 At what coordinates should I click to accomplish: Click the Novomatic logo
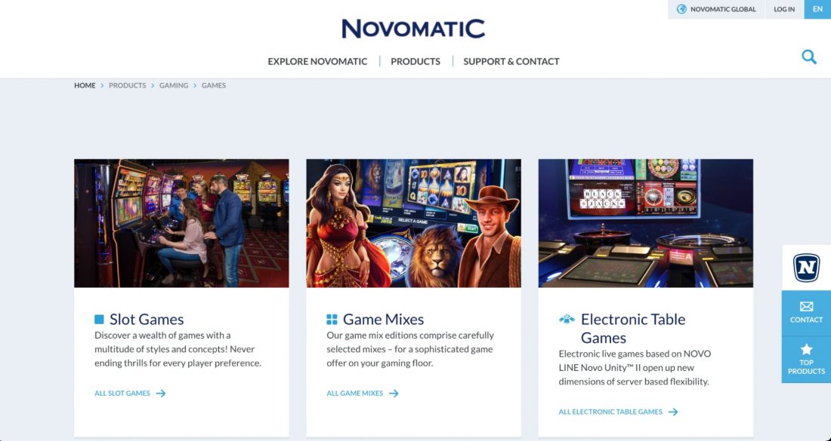coord(413,29)
